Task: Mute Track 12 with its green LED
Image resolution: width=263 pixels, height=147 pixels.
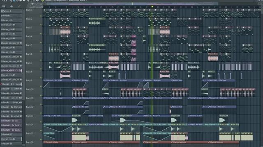Action: [41, 113]
